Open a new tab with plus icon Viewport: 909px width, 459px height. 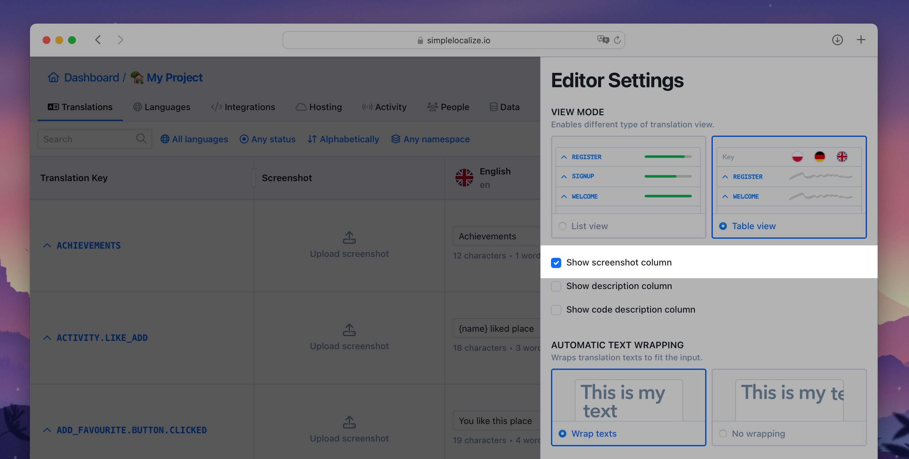[861, 40]
